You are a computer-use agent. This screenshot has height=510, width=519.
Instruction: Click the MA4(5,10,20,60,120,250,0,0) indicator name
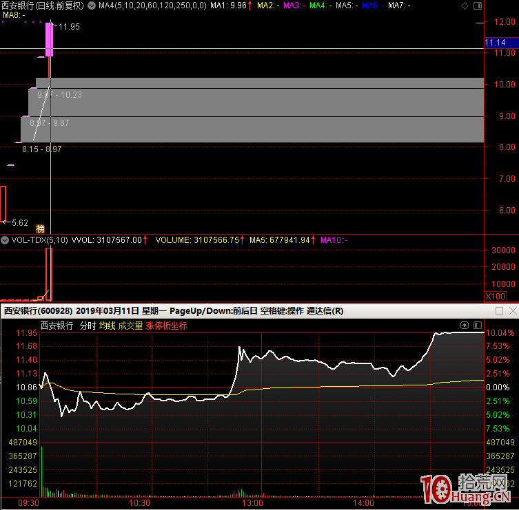pos(152,6)
